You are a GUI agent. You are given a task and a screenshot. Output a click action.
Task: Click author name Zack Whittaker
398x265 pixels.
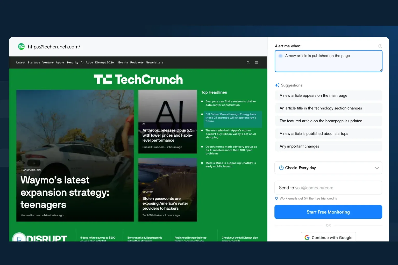pos(152,215)
